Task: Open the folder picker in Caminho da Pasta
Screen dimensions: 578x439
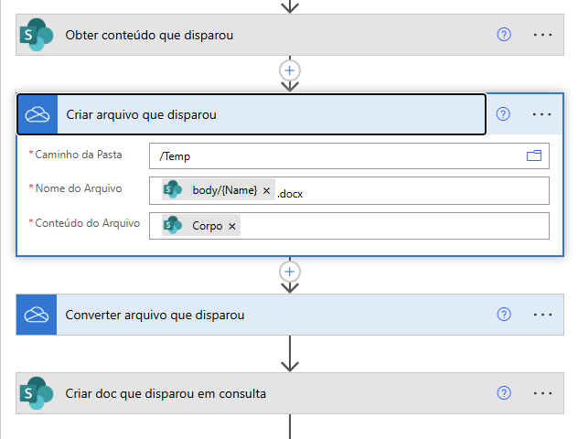Action: (x=534, y=155)
